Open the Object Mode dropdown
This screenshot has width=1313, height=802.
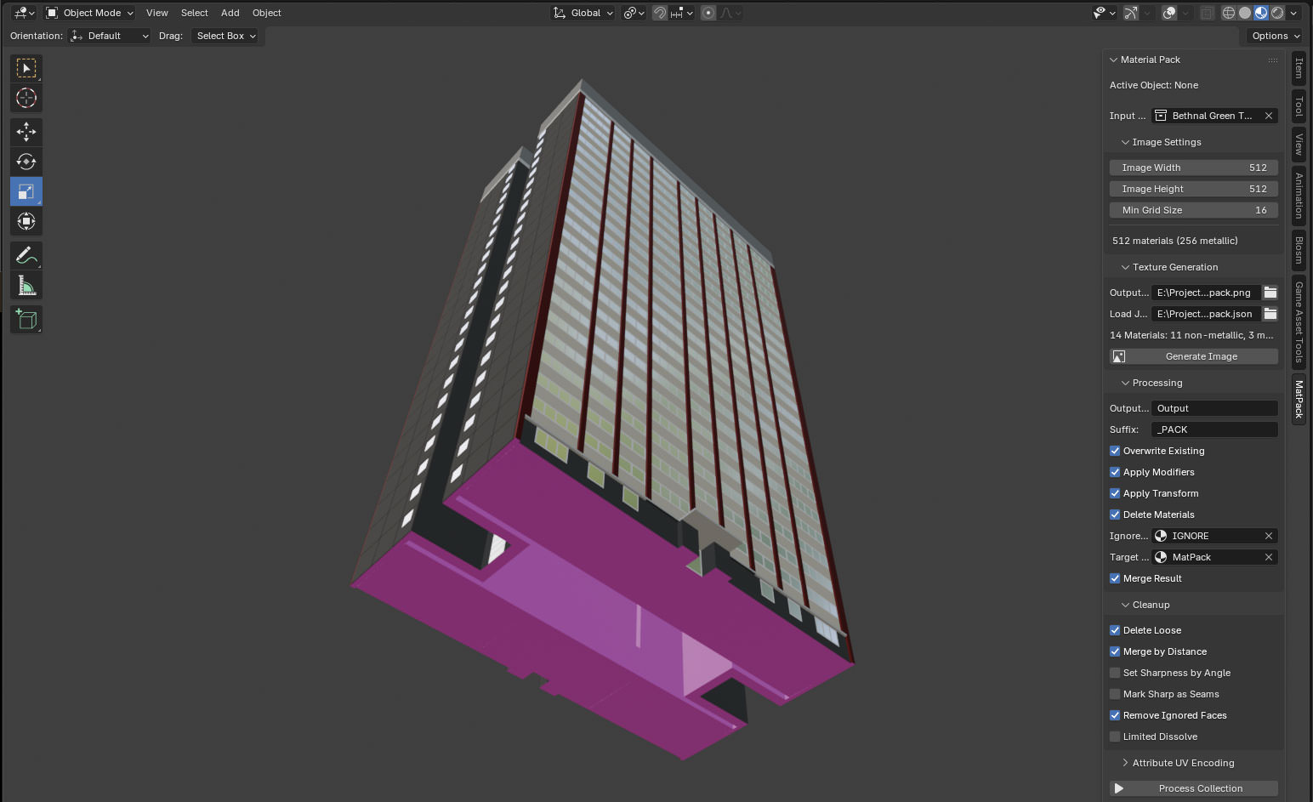pyautogui.click(x=89, y=13)
